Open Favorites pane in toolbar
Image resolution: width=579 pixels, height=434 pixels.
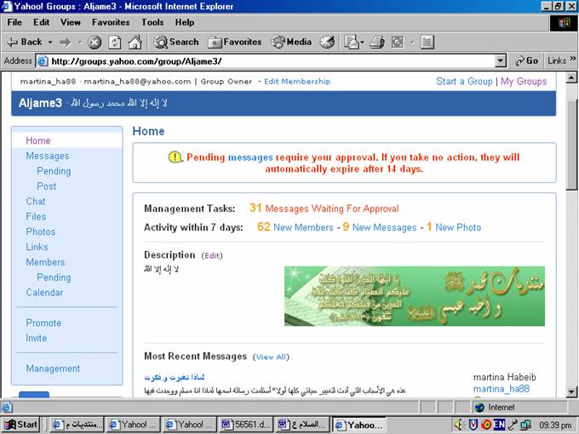235,42
